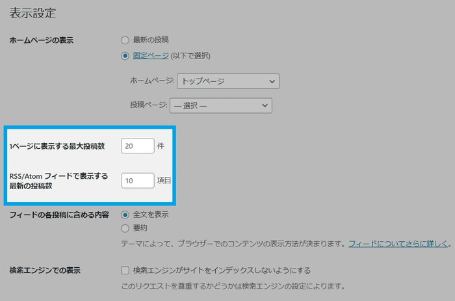Click the 表示設定 page heading
The image size is (455, 301).
[x=32, y=14]
